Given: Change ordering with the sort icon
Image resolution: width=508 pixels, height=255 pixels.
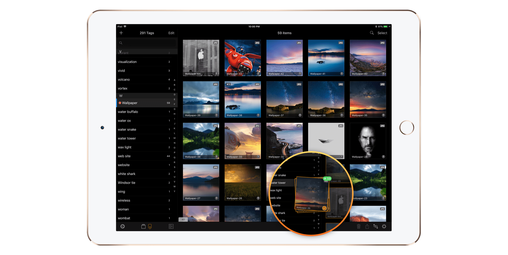Looking at the screenshot, I should [x=376, y=226].
